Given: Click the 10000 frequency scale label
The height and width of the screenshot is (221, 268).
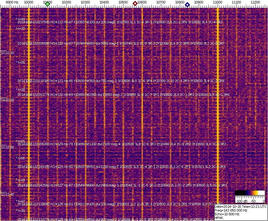Looking at the screenshot, I should coord(29,2).
